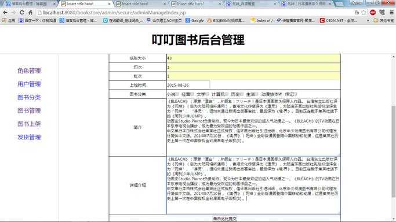Image resolution: width=396 pixels, height=222 pixels.
Task: Open the 博客后台管理 bookmark in bookmarks bar
Action: 78,20
